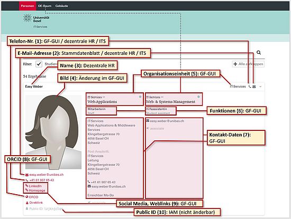
Task: Click the Alle aufklappen button
Action: point(248,64)
